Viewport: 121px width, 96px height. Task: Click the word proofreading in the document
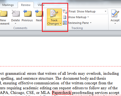point(83,93)
